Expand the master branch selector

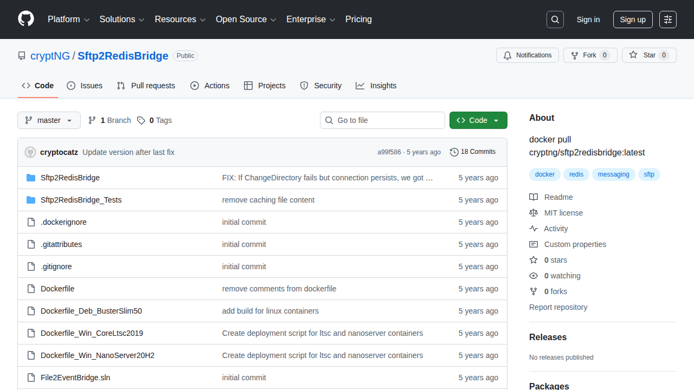(x=49, y=120)
